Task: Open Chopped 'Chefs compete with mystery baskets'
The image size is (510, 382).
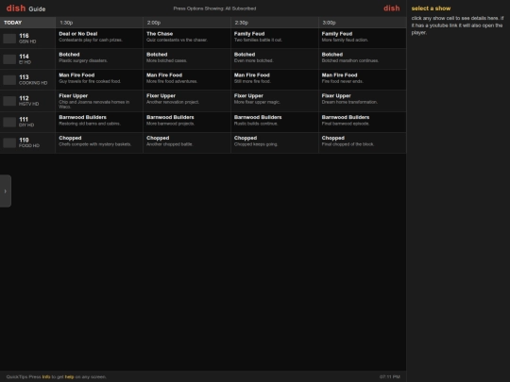Action: (99, 142)
